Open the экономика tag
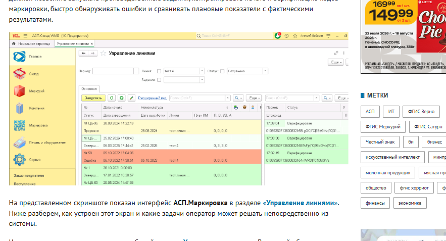The image size is (446, 241). (x=410, y=203)
